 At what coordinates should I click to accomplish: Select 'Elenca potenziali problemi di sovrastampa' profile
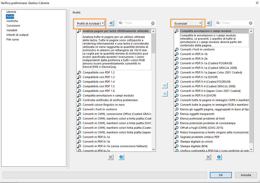click(208, 123)
